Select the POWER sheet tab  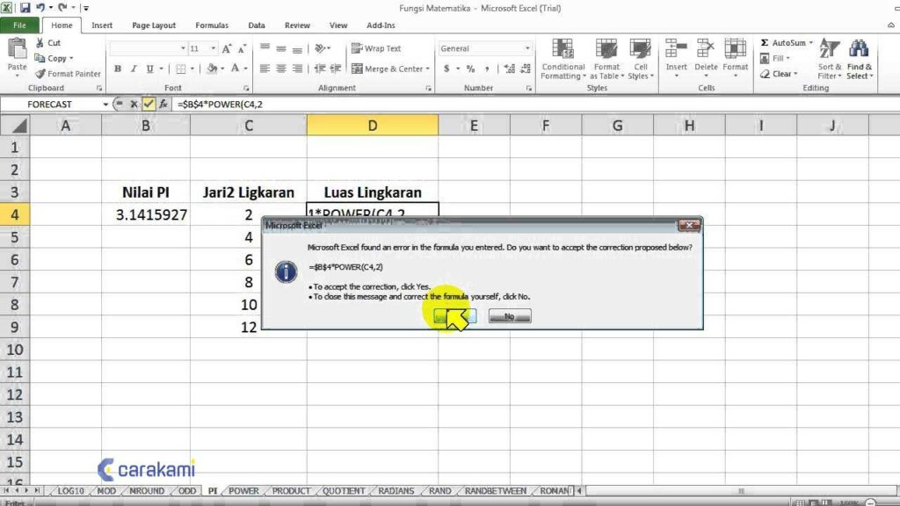click(x=243, y=491)
